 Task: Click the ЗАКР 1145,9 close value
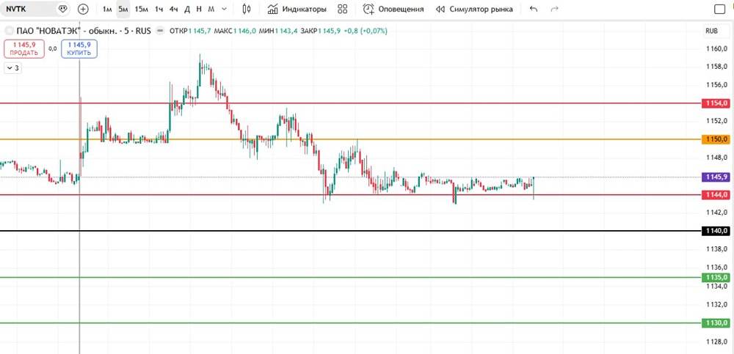[321, 31]
